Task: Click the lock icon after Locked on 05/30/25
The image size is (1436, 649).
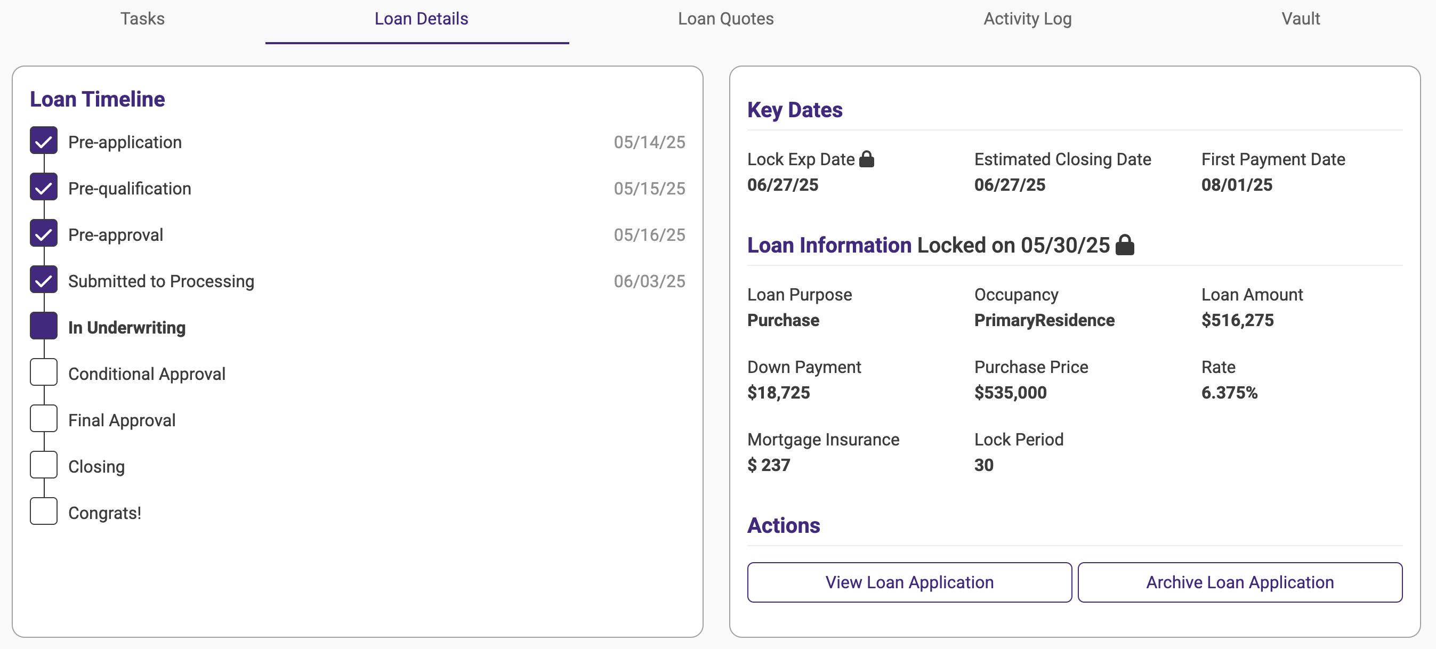Action: [1124, 245]
